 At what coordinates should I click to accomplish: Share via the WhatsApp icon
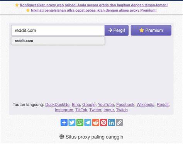click(80, 122)
